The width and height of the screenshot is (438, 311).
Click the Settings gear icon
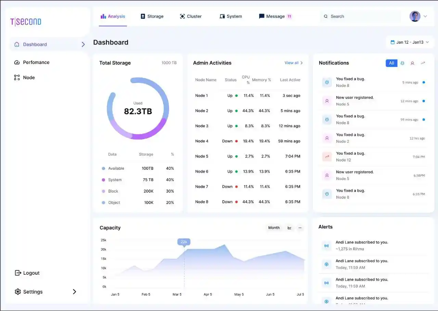pyautogui.click(x=18, y=291)
